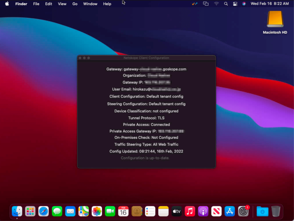Open the File menu

pyautogui.click(x=36, y=4)
